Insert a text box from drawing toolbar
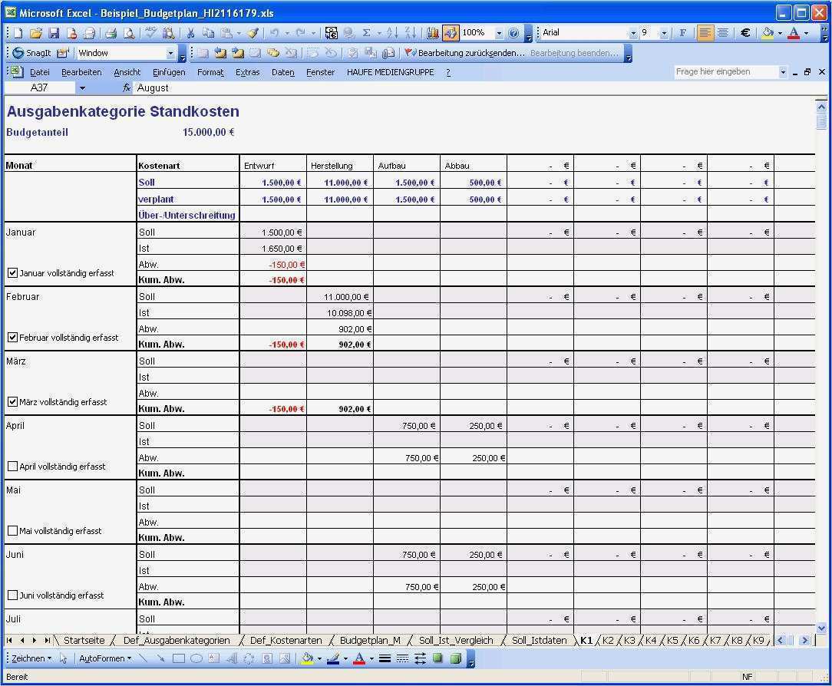Viewport: 832px width, 686px height. [214, 658]
